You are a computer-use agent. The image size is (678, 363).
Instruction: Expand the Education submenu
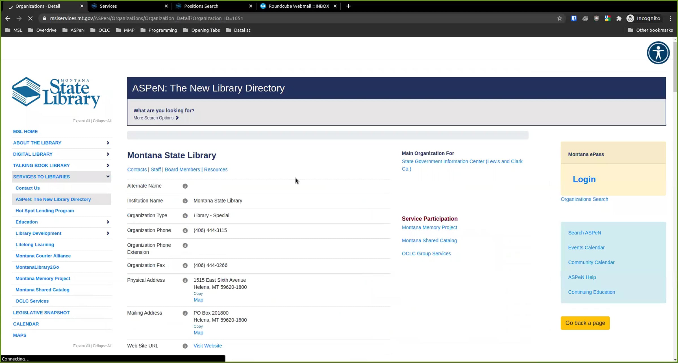pos(108,222)
